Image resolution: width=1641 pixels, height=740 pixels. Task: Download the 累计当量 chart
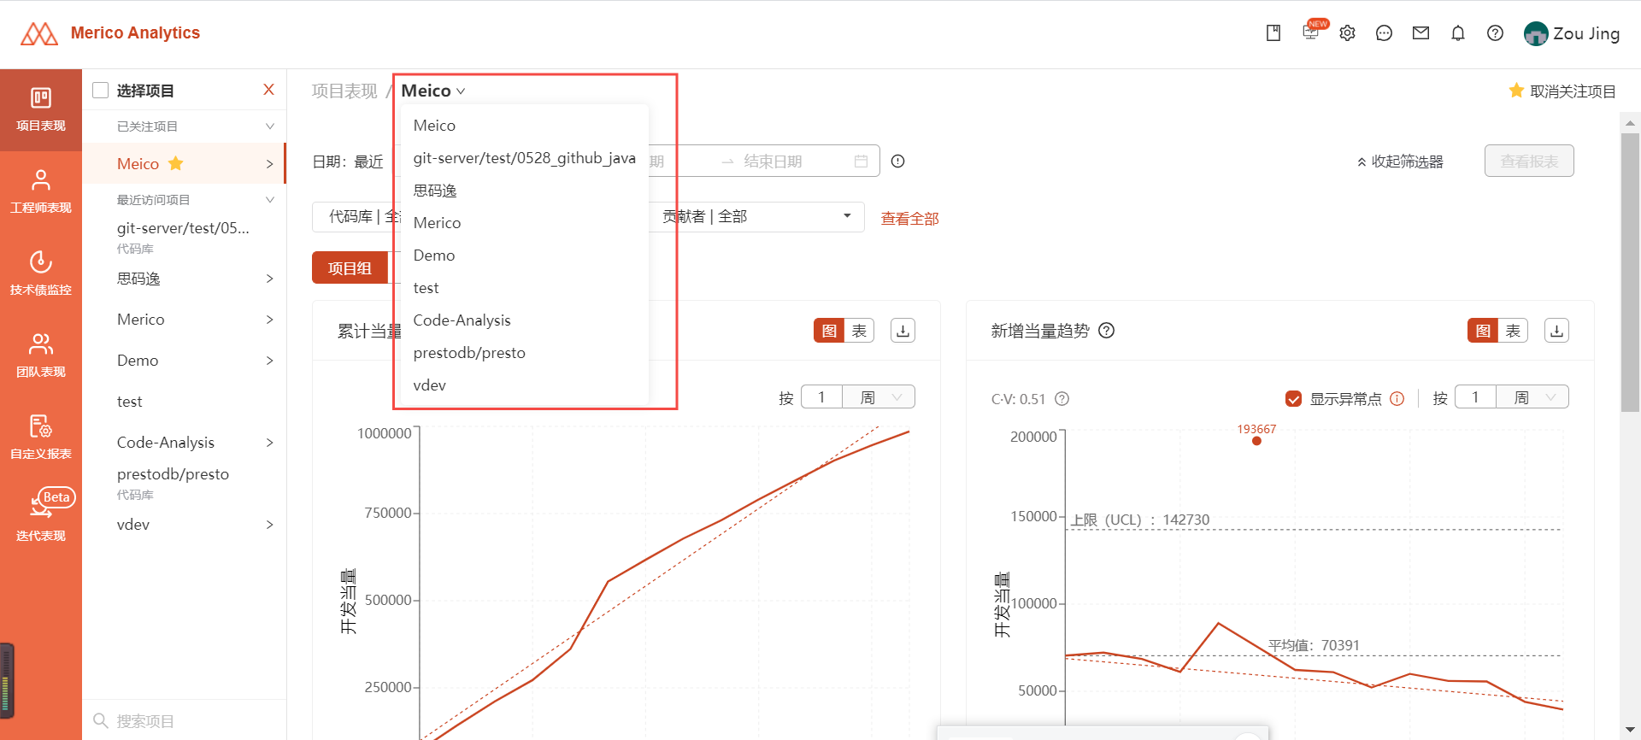(x=903, y=331)
